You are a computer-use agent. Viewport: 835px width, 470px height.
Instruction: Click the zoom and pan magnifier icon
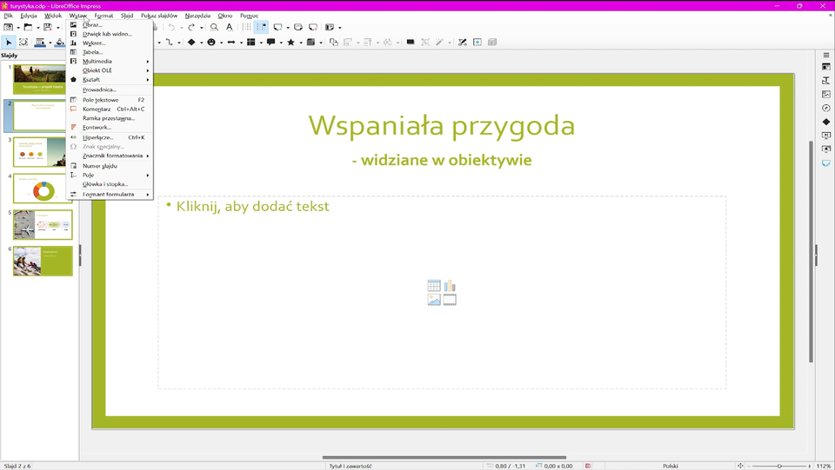click(214, 28)
